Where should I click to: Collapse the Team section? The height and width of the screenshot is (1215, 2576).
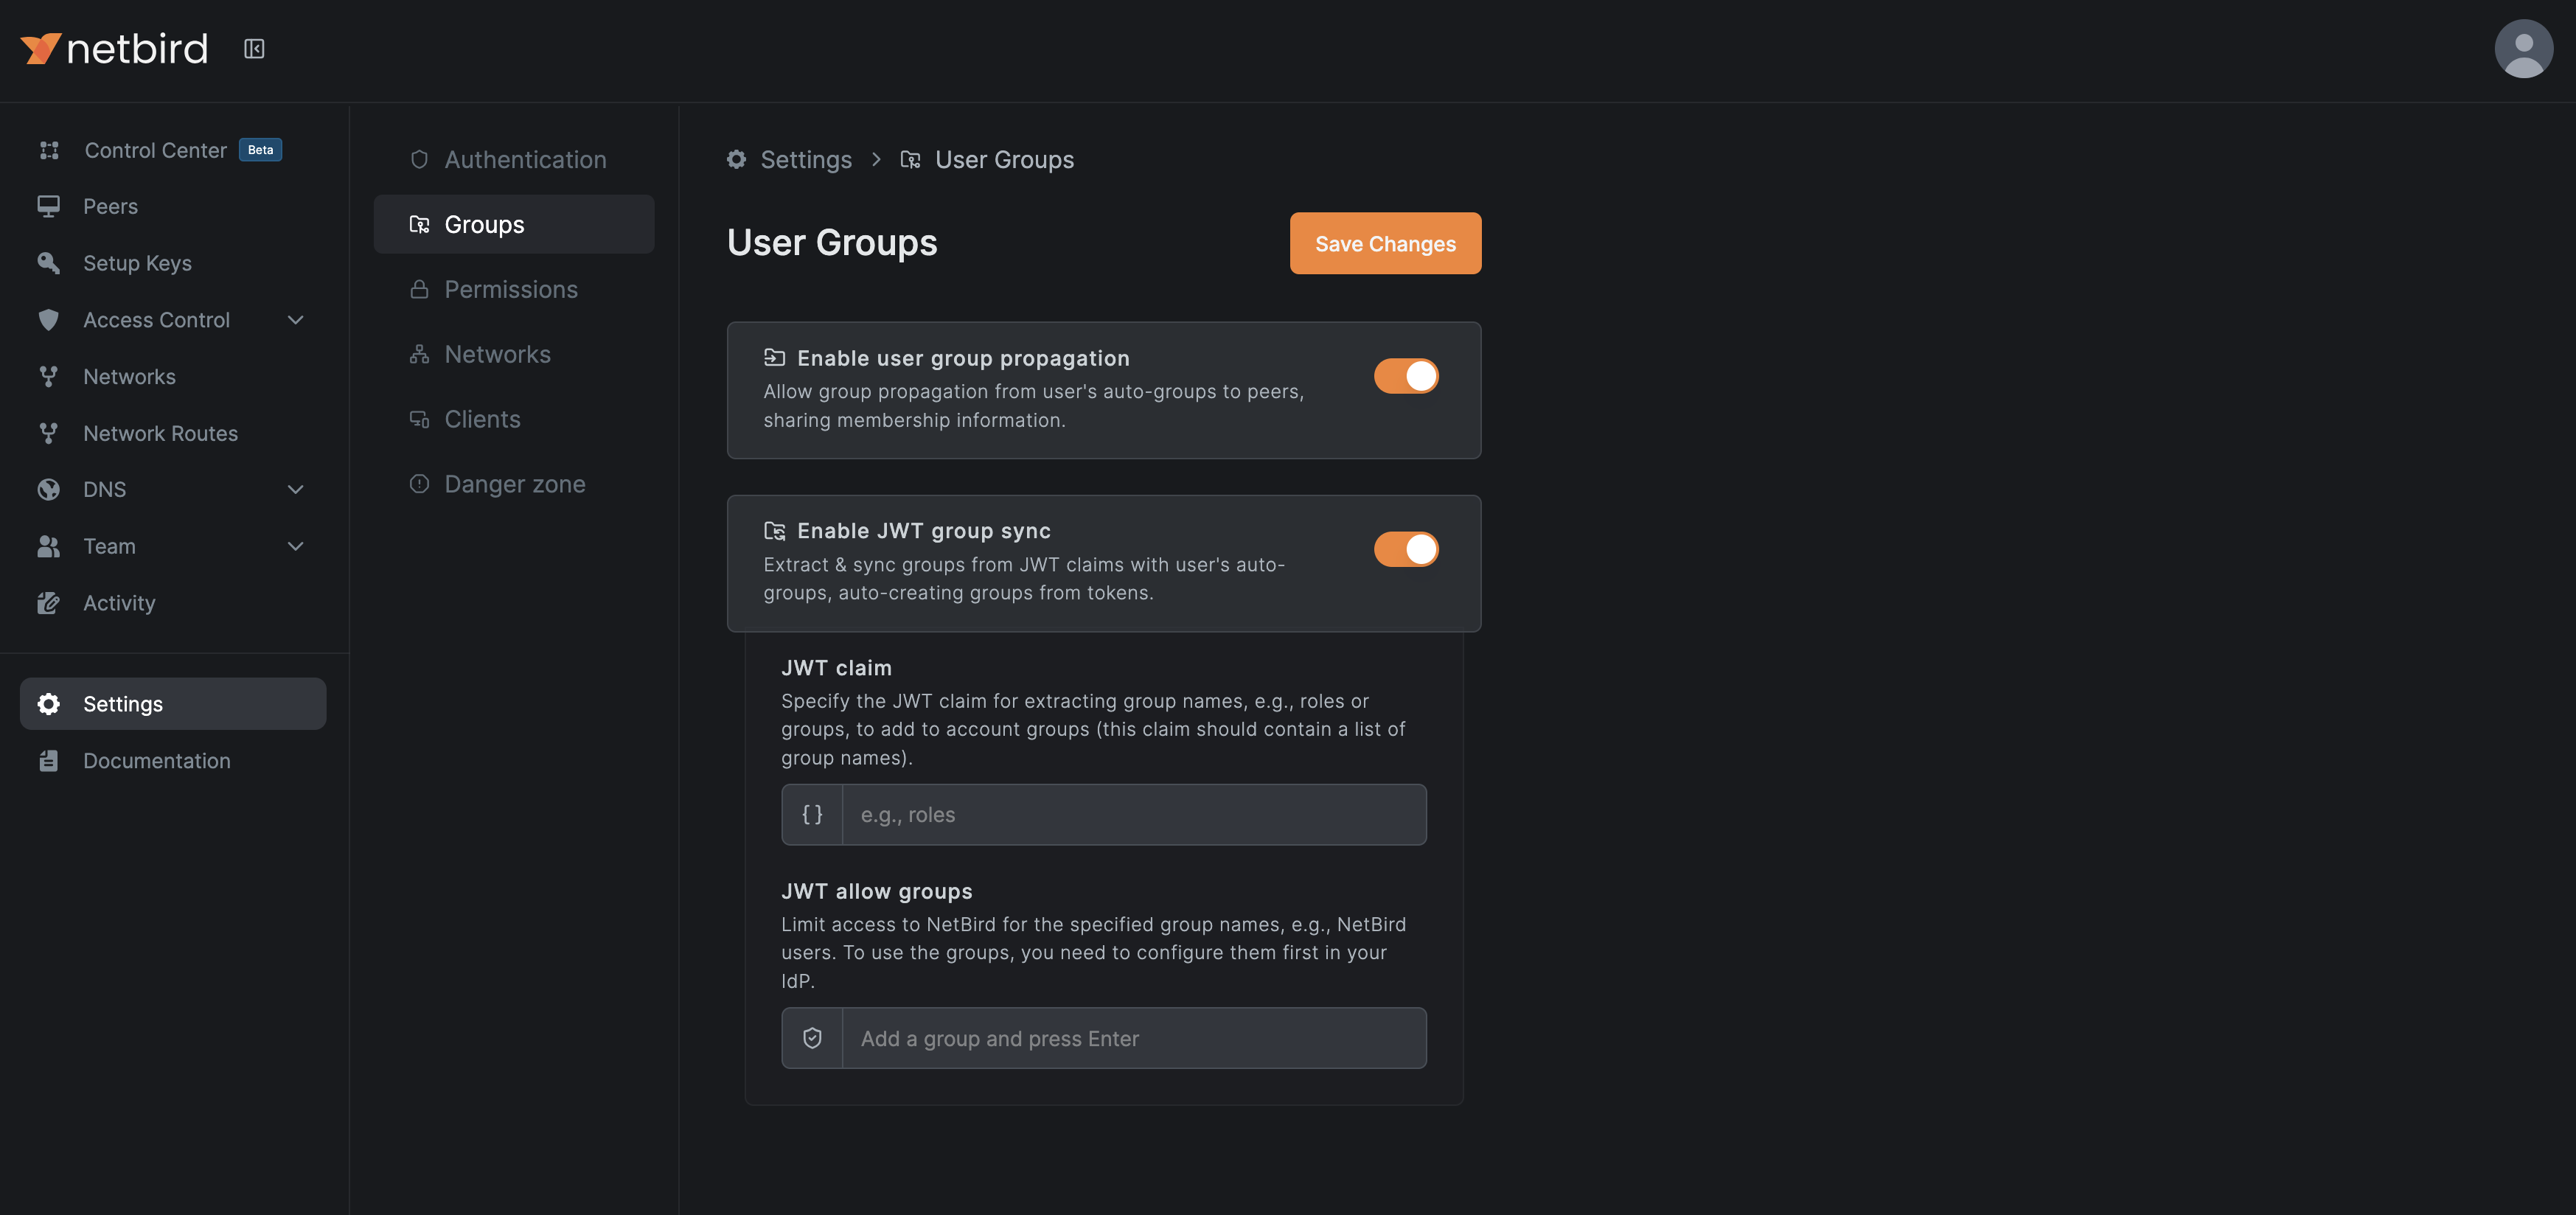tap(294, 546)
